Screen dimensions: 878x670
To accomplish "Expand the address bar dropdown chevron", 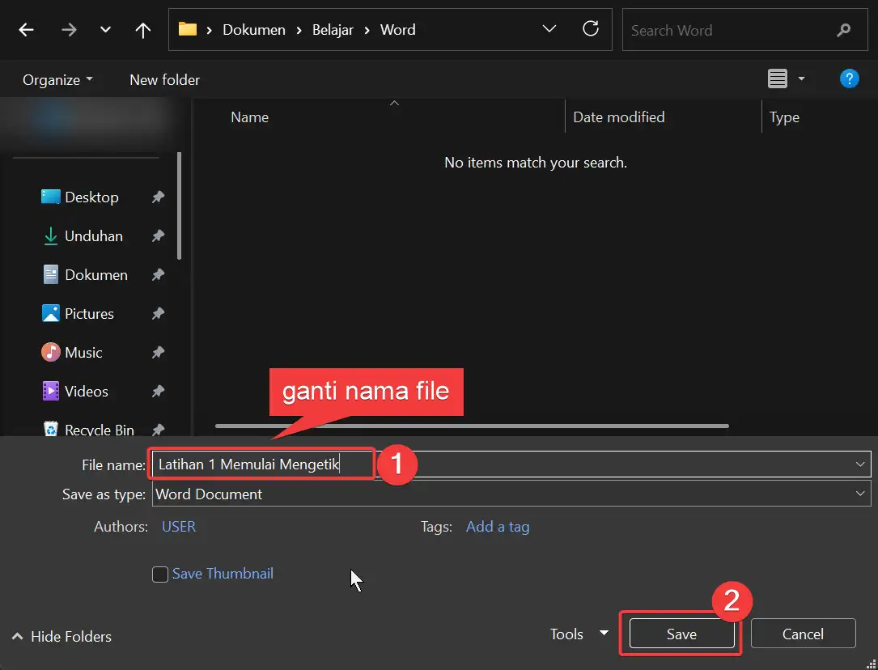I will [549, 29].
